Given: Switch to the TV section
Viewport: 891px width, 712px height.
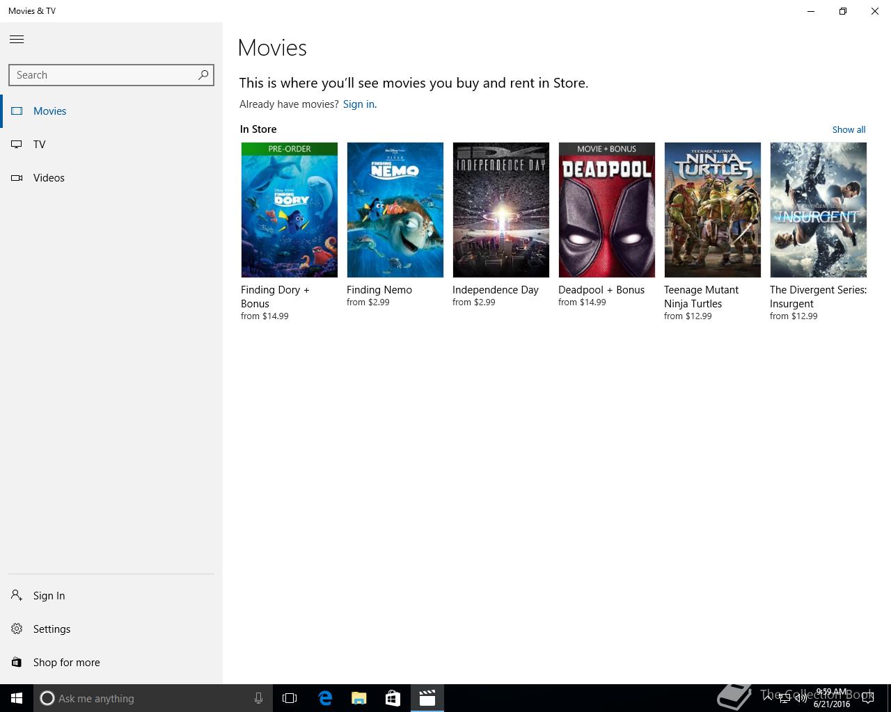Looking at the screenshot, I should 39,144.
